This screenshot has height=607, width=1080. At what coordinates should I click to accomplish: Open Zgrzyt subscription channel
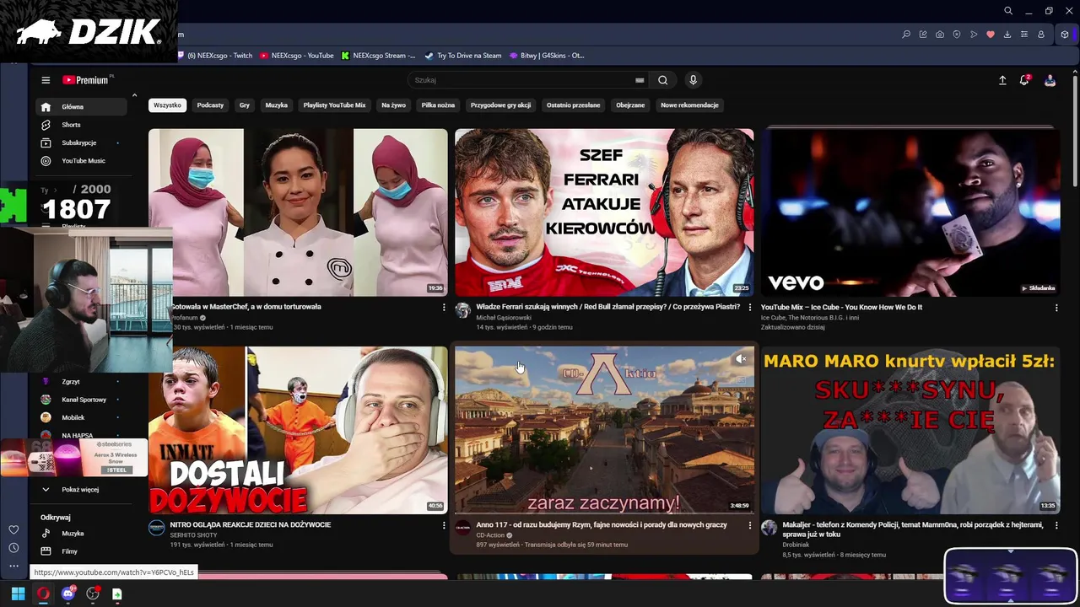point(82,382)
